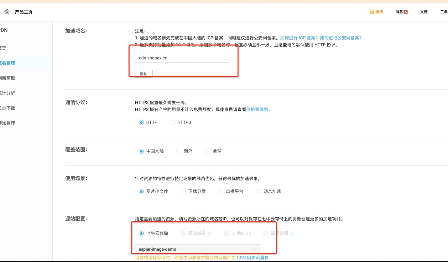This screenshot has height=262, width=448.
Task: Select the HTTPS protocol option
Action: [x=172, y=123]
